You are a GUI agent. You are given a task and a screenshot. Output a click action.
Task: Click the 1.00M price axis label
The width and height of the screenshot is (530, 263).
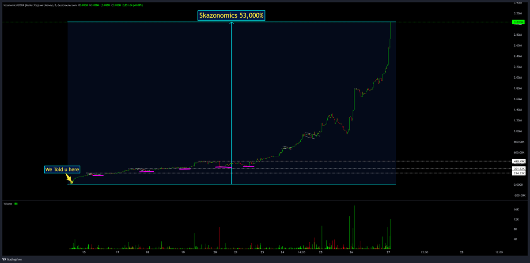click(x=518, y=131)
